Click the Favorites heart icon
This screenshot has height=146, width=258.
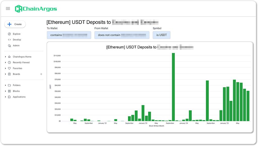coord(9,68)
